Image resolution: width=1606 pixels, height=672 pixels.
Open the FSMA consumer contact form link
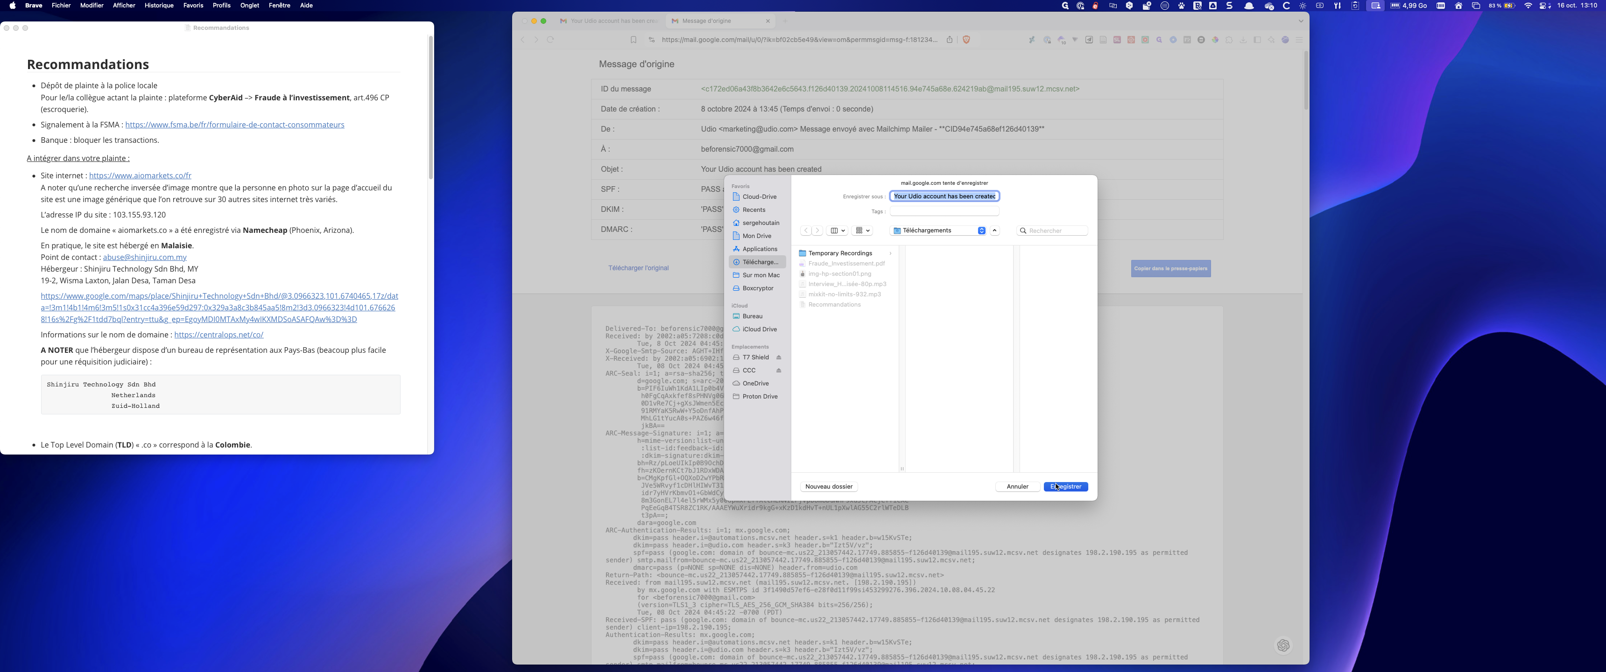tap(234, 125)
